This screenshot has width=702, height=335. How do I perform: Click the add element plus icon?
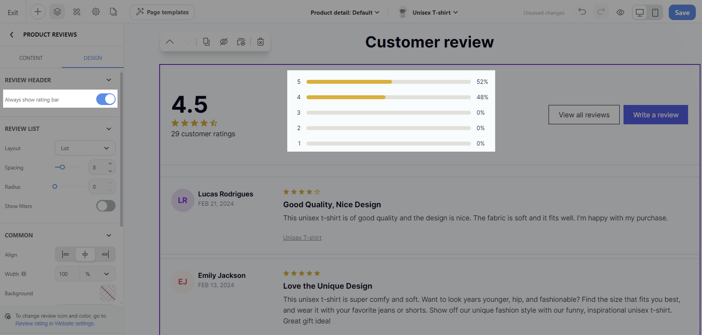[x=38, y=12]
